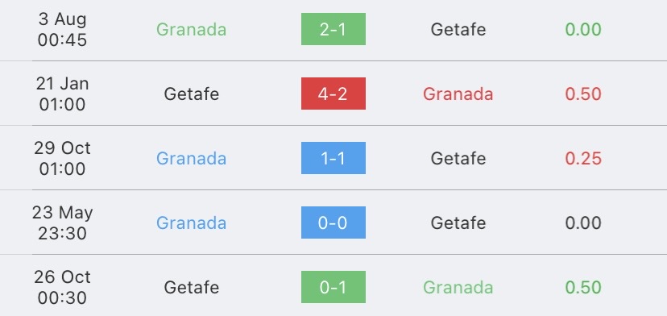Select Getafe in the 23 May match
Image resolution: width=667 pixels, height=316 pixels.
coord(458,222)
